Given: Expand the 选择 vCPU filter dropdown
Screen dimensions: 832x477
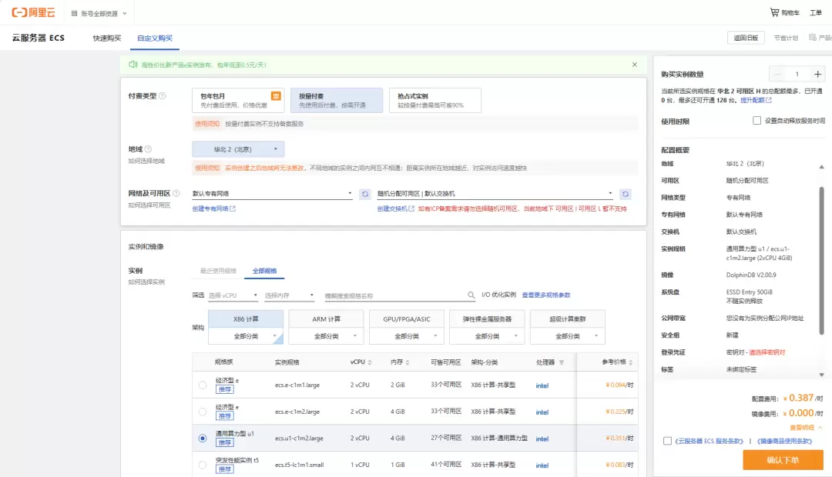Looking at the screenshot, I should click(x=233, y=295).
